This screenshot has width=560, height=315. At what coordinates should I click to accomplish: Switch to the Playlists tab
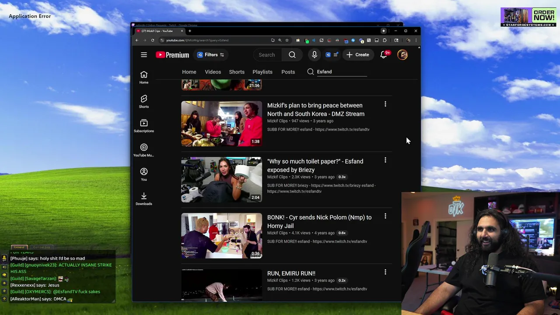(262, 72)
